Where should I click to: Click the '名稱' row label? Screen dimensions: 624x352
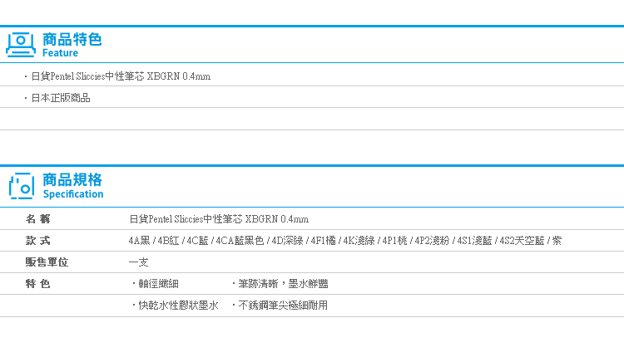click(37, 219)
